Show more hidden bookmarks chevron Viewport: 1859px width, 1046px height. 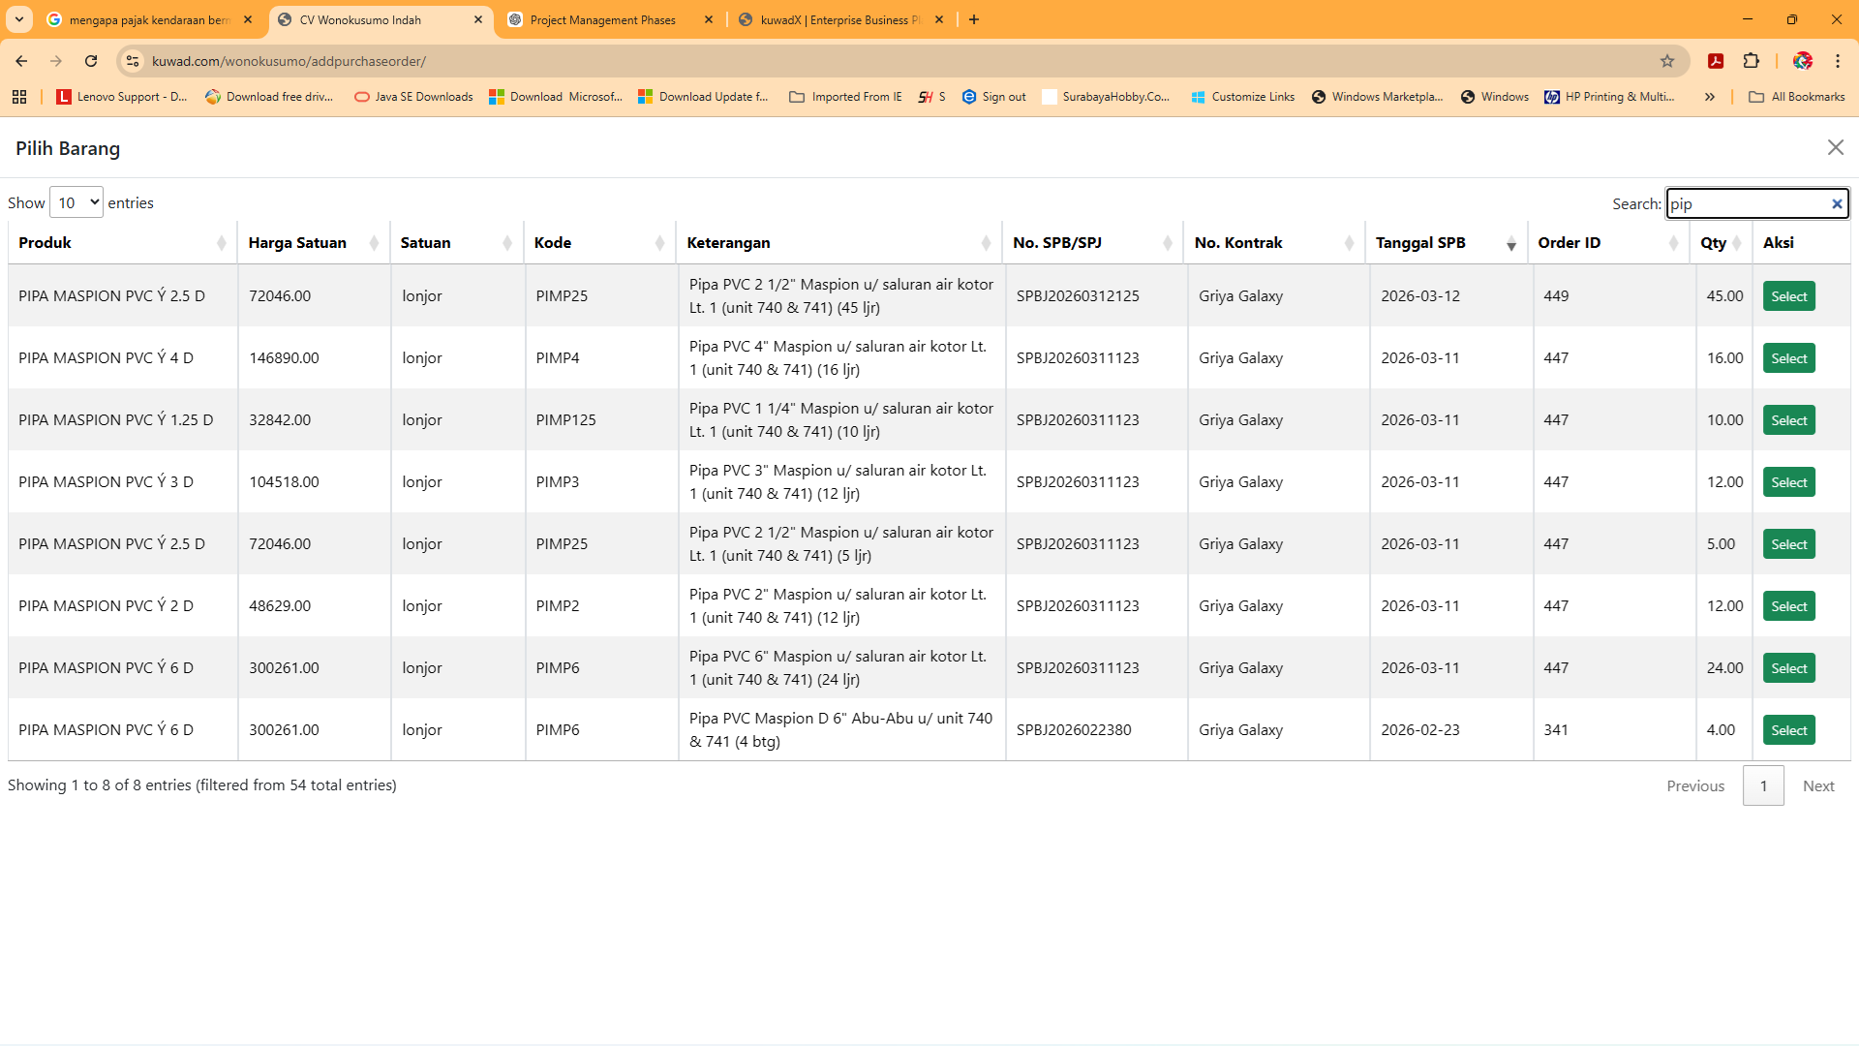point(1710,97)
